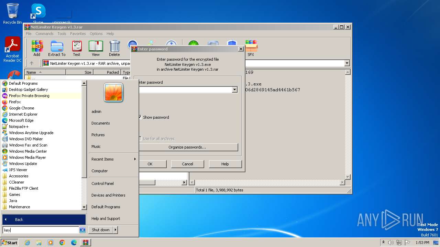Open Acrobat Reader DC desktop icon
The height and width of the screenshot is (247, 440).
click(13, 49)
